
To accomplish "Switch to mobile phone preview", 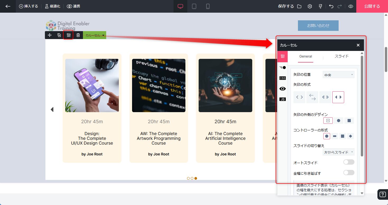I will point(208,6).
